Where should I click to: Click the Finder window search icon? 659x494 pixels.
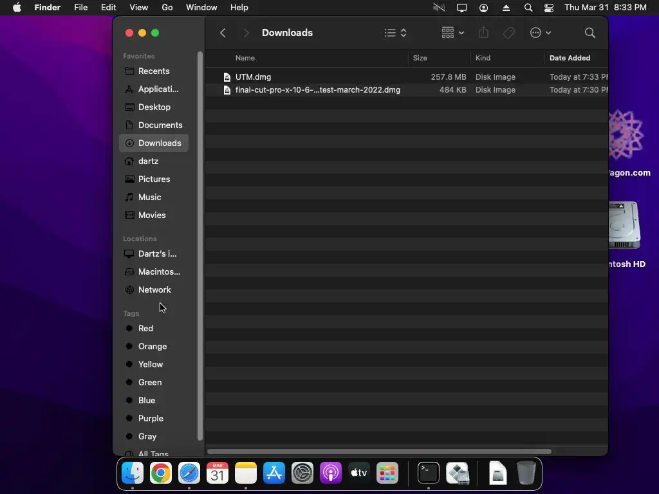[589, 33]
